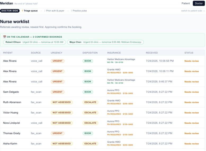The image size is (206, 151).
Task: Open the Triage queue step tab
Action: (x=30, y=11)
